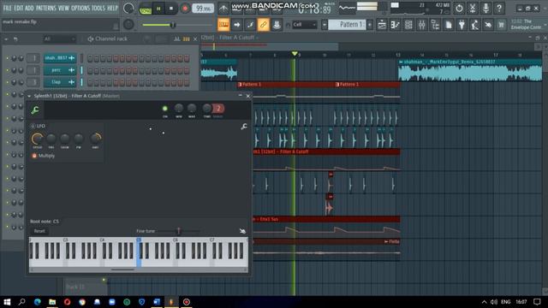The height and width of the screenshot is (308, 548).
Task: Click the MIN knob
Action: click(x=179, y=109)
